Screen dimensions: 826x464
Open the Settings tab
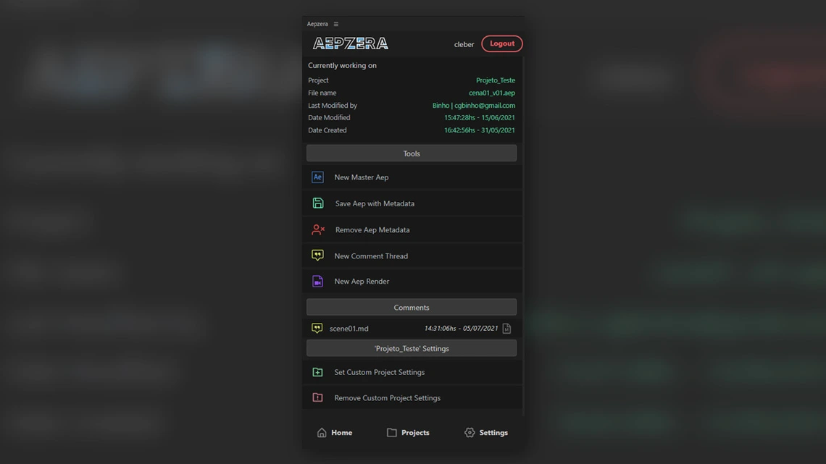(x=486, y=432)
